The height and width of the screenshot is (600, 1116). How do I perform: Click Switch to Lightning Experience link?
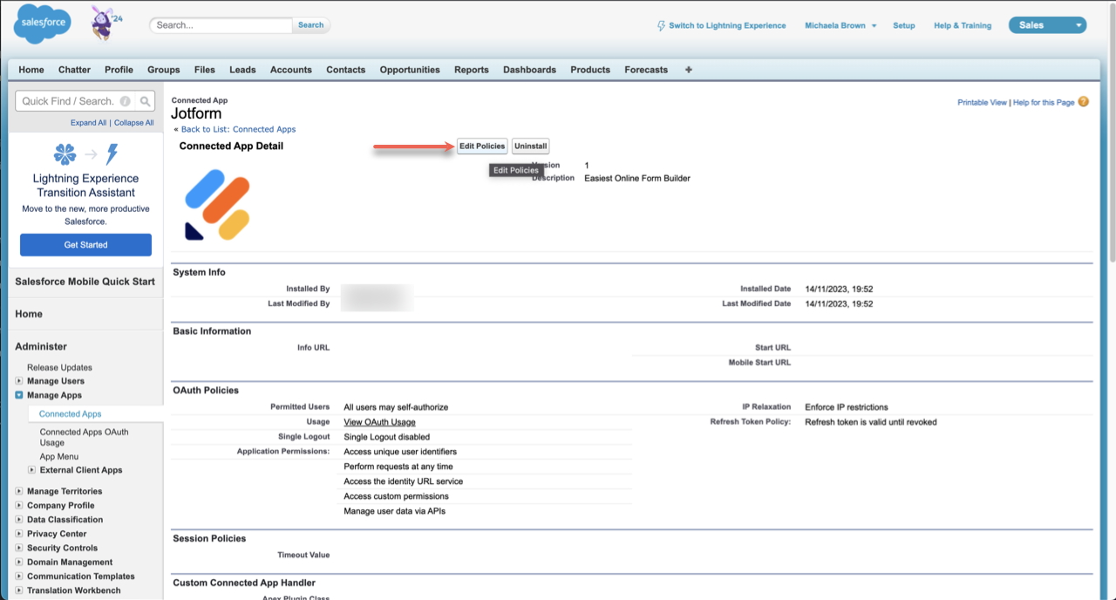point(727,25)
